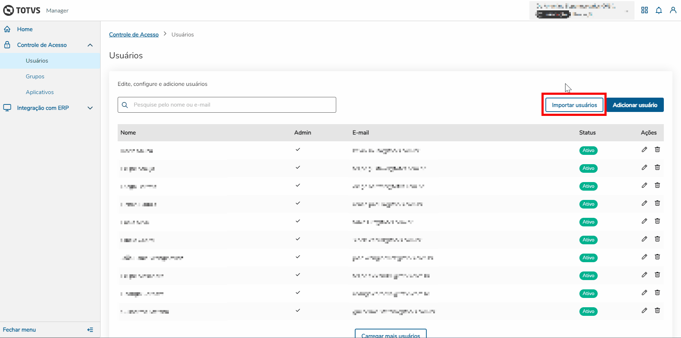Open the apps grid icon

pos(645,10)
